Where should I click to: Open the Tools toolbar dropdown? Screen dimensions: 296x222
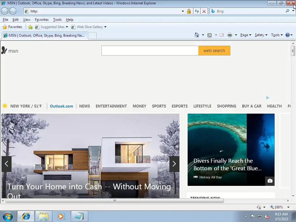(277, 35)
